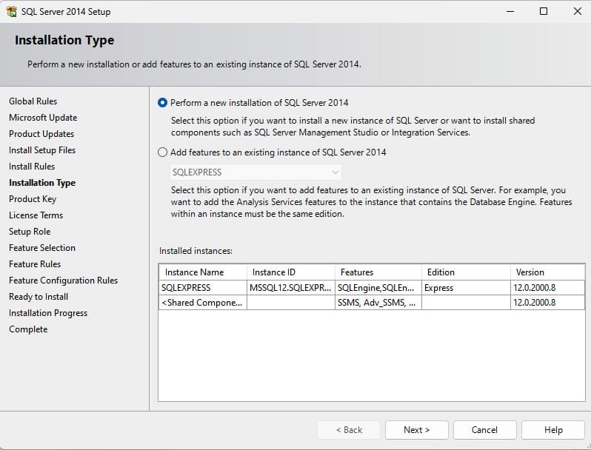Select the Shared Components row
This screenshot has height=450, width=591.
[202, 303]
